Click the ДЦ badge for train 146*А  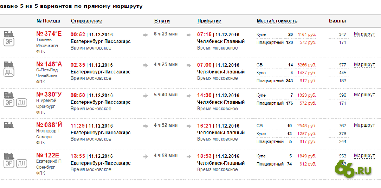[9, 73]
